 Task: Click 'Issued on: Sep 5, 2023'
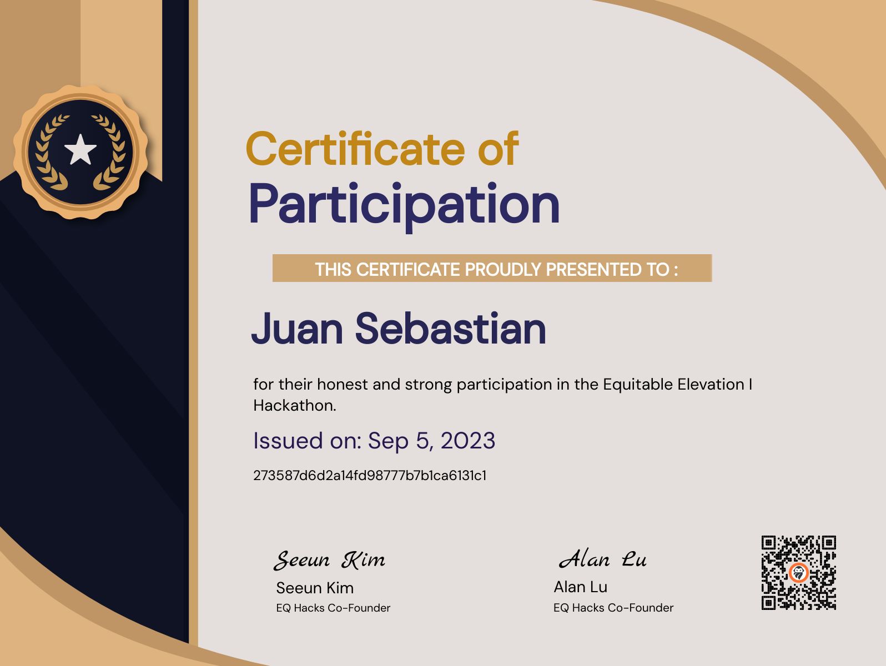click(x=374, y=441)
